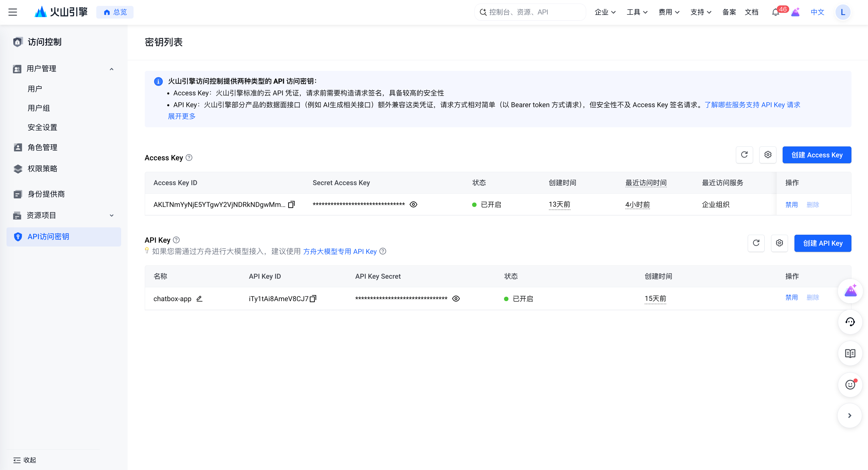868x470 pixels.
Task: Switch language via 中文
Action: (817, 12)
